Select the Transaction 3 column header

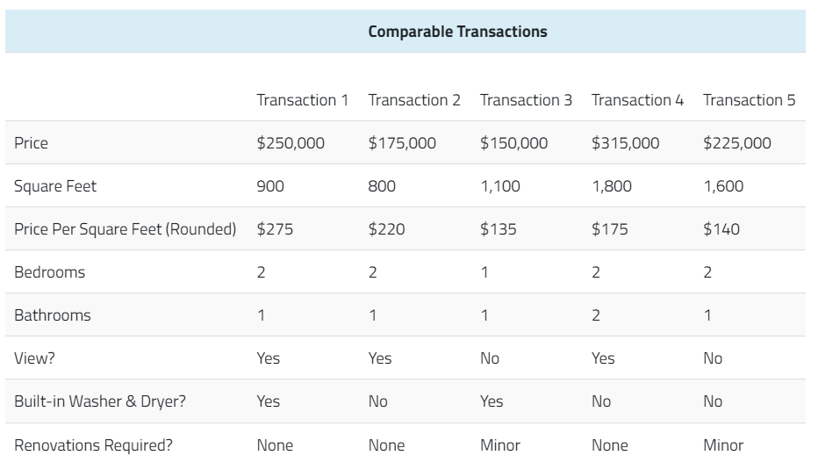coord(526,100)
